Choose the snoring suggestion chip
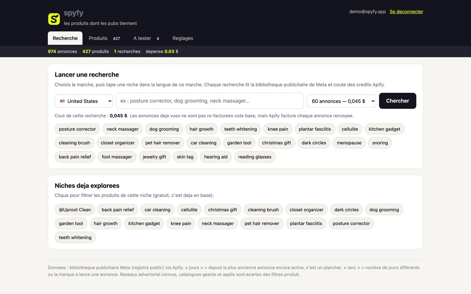Viewport: 471px width, 294px height. (380, 143)
